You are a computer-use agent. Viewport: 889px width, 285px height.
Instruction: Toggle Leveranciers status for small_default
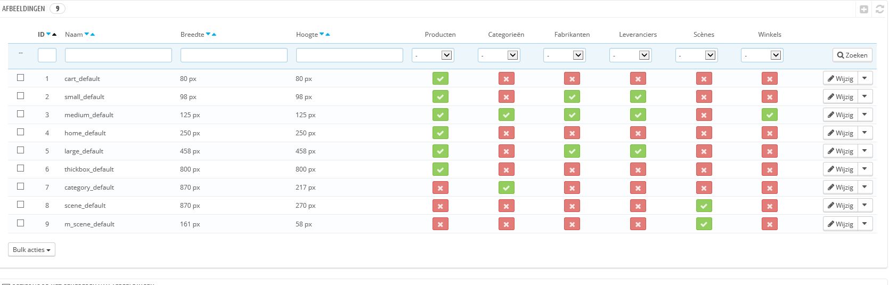click(x=638, y=97)
